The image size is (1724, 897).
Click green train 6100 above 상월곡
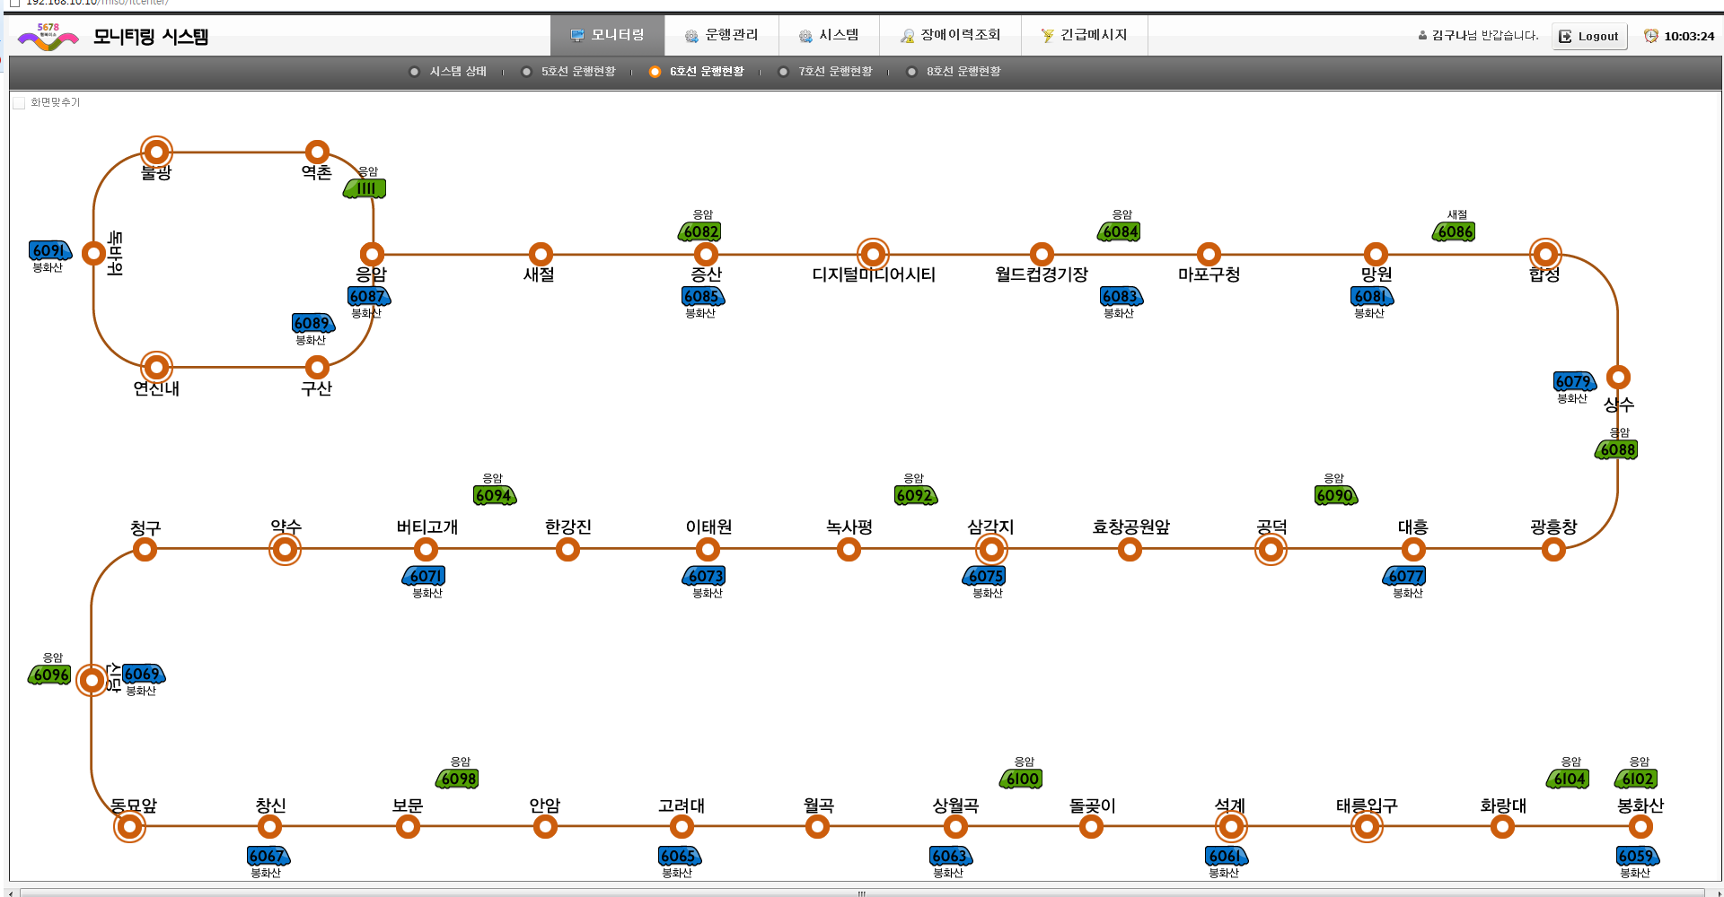pos(1022,779)
